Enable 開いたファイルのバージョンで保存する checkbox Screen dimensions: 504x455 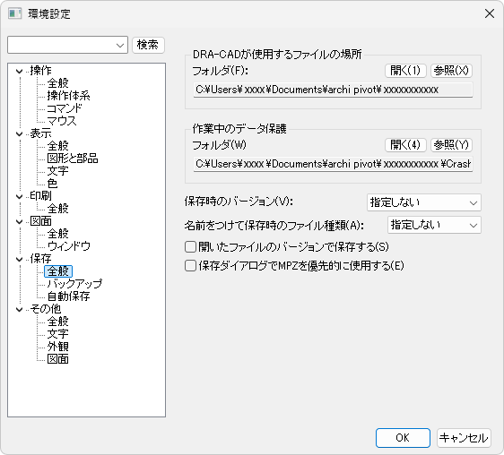[190, 247]
